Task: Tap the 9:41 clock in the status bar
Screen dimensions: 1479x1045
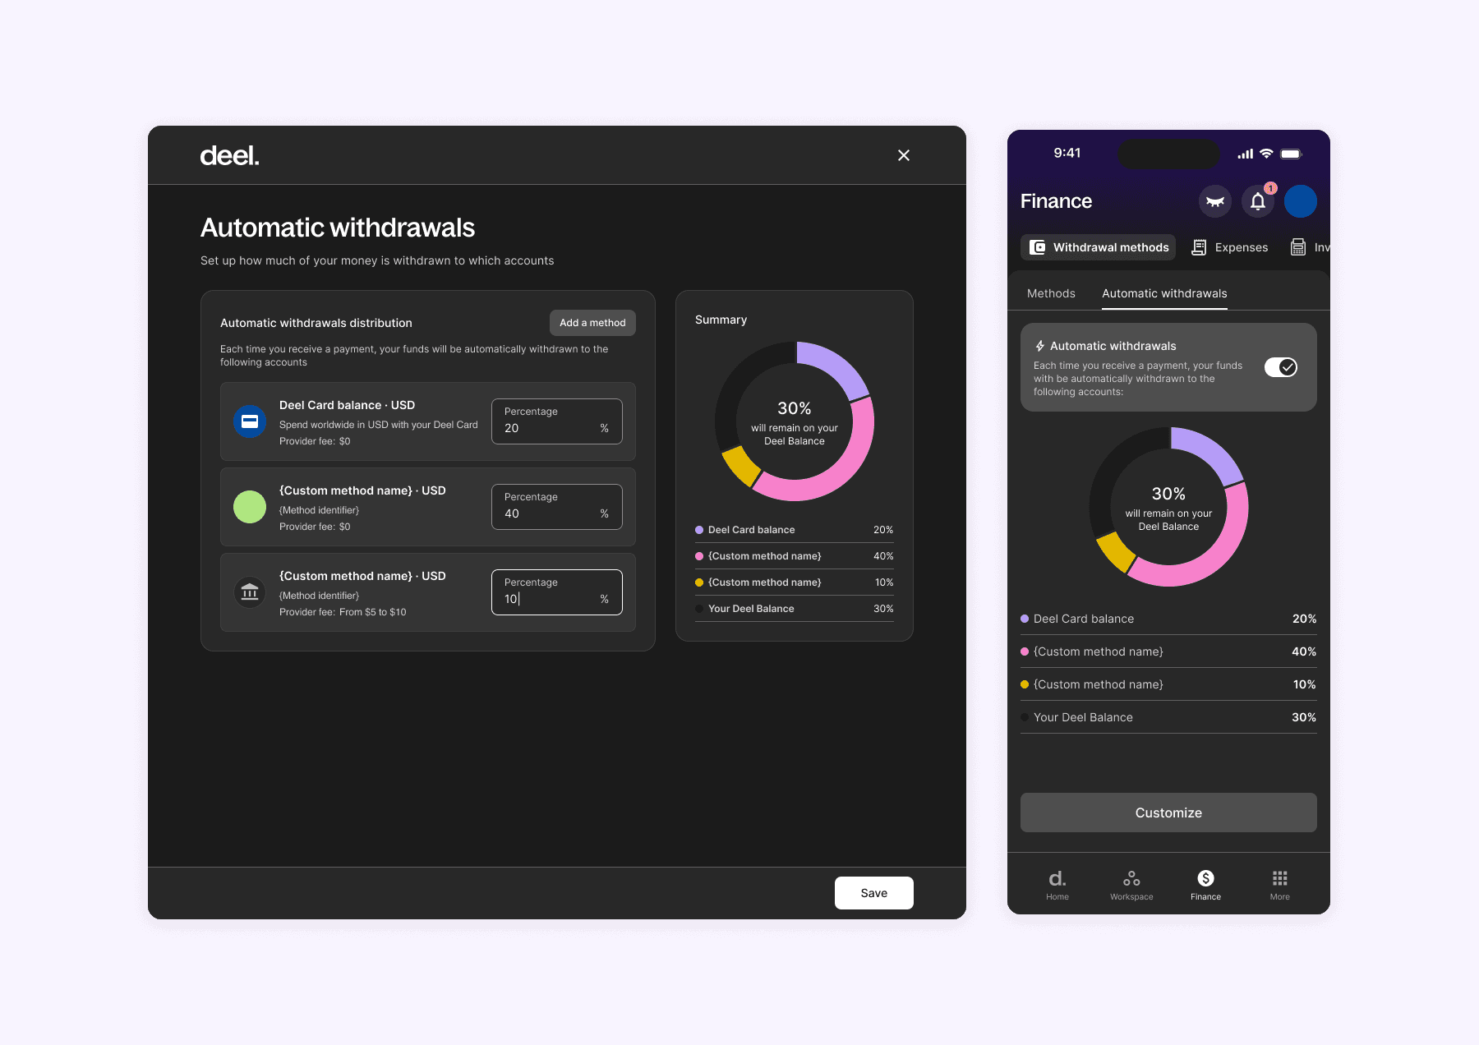Action: coord(1067,153)
